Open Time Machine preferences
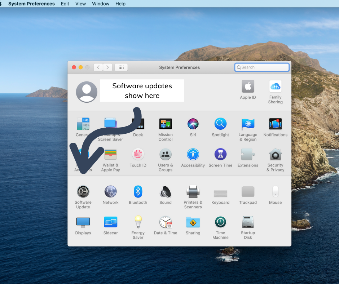339x284 pixels. point(220,222)
